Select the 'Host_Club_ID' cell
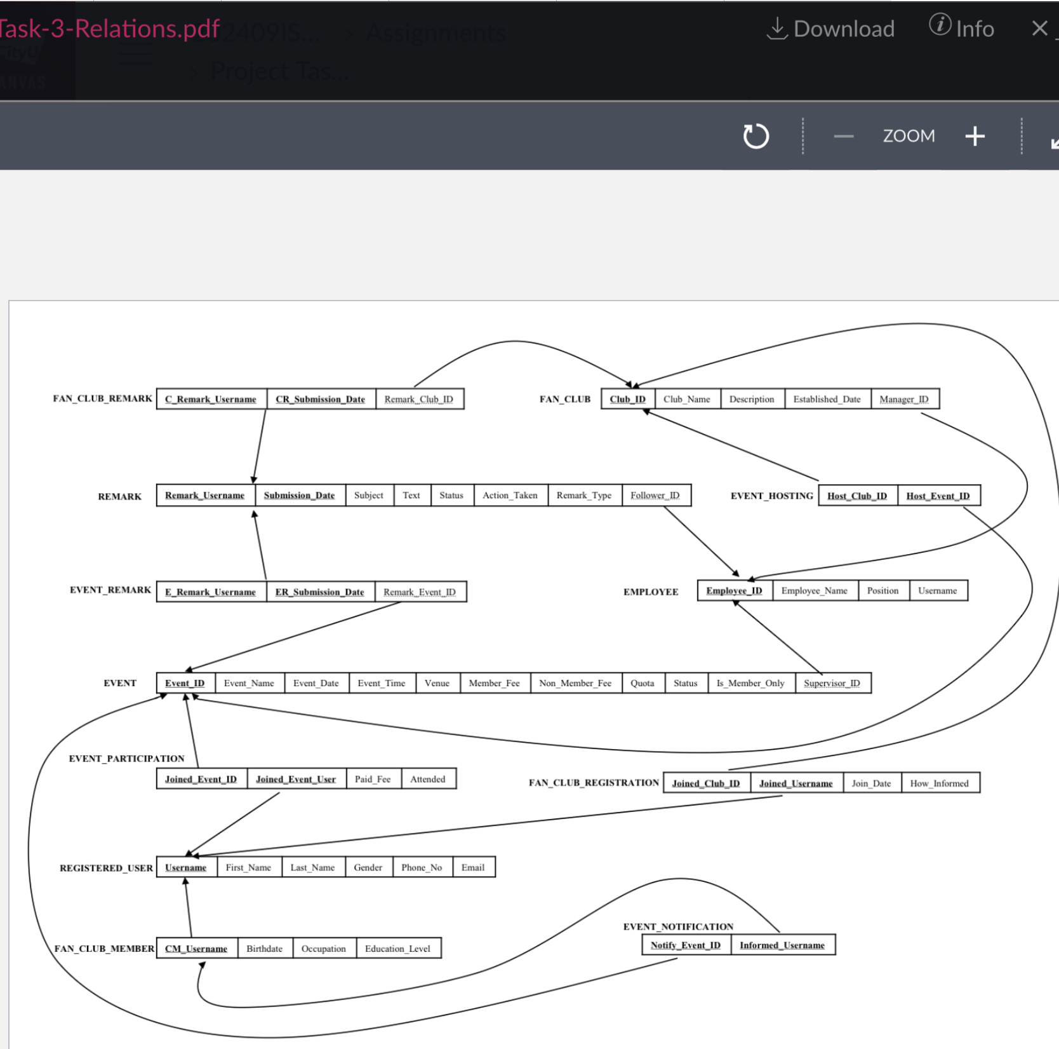This screenshot has width=1059, height=1049. [x=858, y=496]
